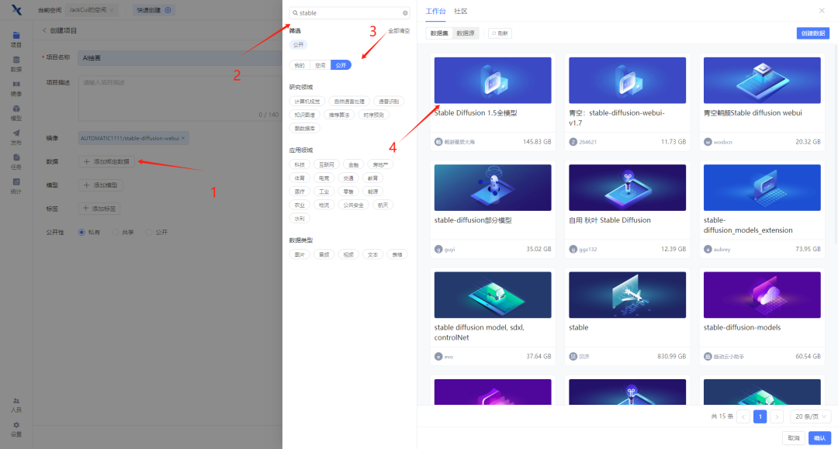Close the dataset selection panel

pos(822,11)
